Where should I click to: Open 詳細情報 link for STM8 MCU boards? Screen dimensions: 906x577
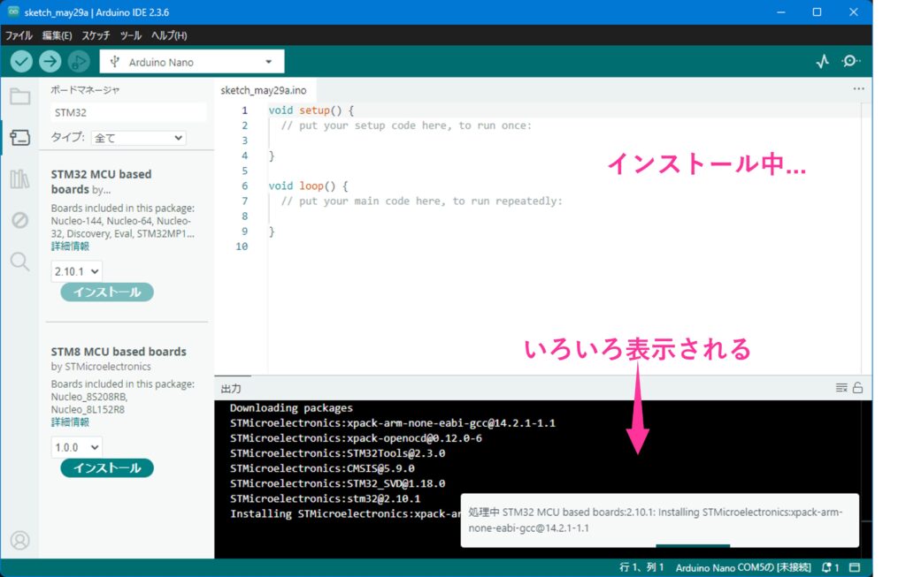point(70,422)
